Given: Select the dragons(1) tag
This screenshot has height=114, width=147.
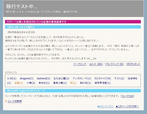Looking at the screenshot, I should (x=26, y=79).
